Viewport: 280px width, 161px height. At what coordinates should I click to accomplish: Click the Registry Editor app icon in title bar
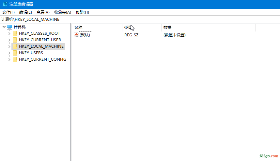[5, 4]
